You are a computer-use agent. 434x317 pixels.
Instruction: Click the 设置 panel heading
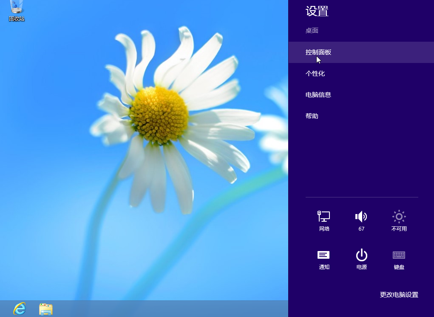tap(317, 11)
